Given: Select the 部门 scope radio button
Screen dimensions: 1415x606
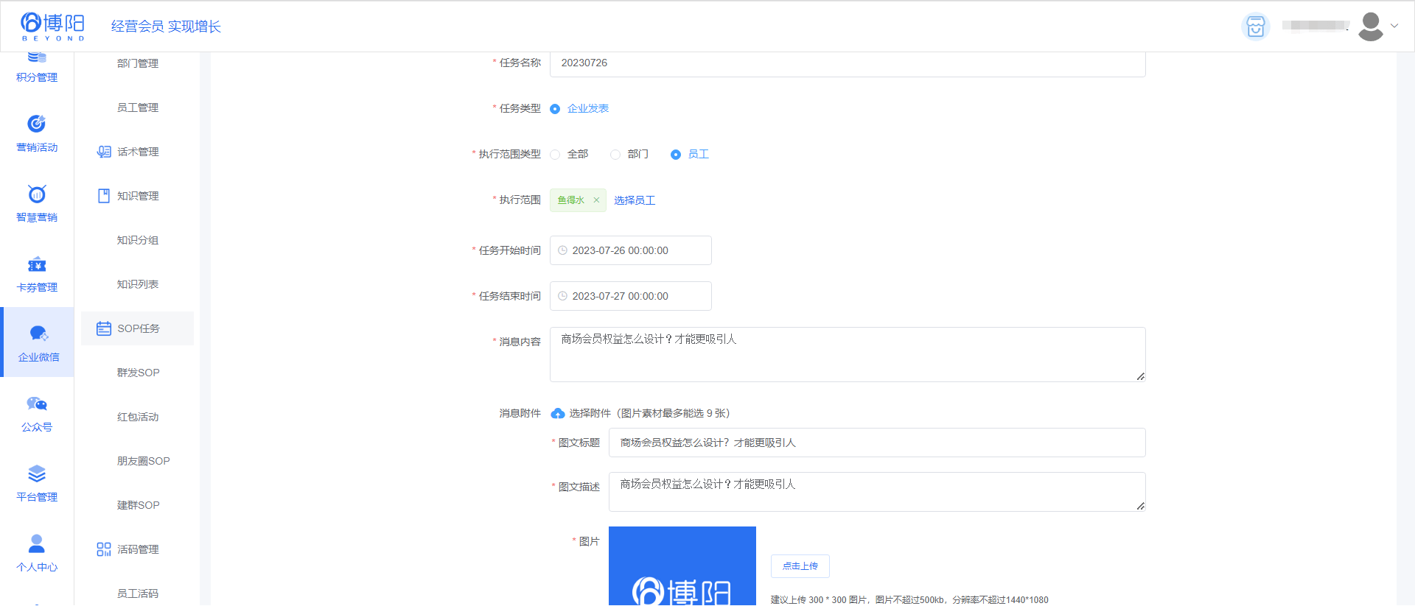Looking at the screenshot, I should [x=615, y=155].
